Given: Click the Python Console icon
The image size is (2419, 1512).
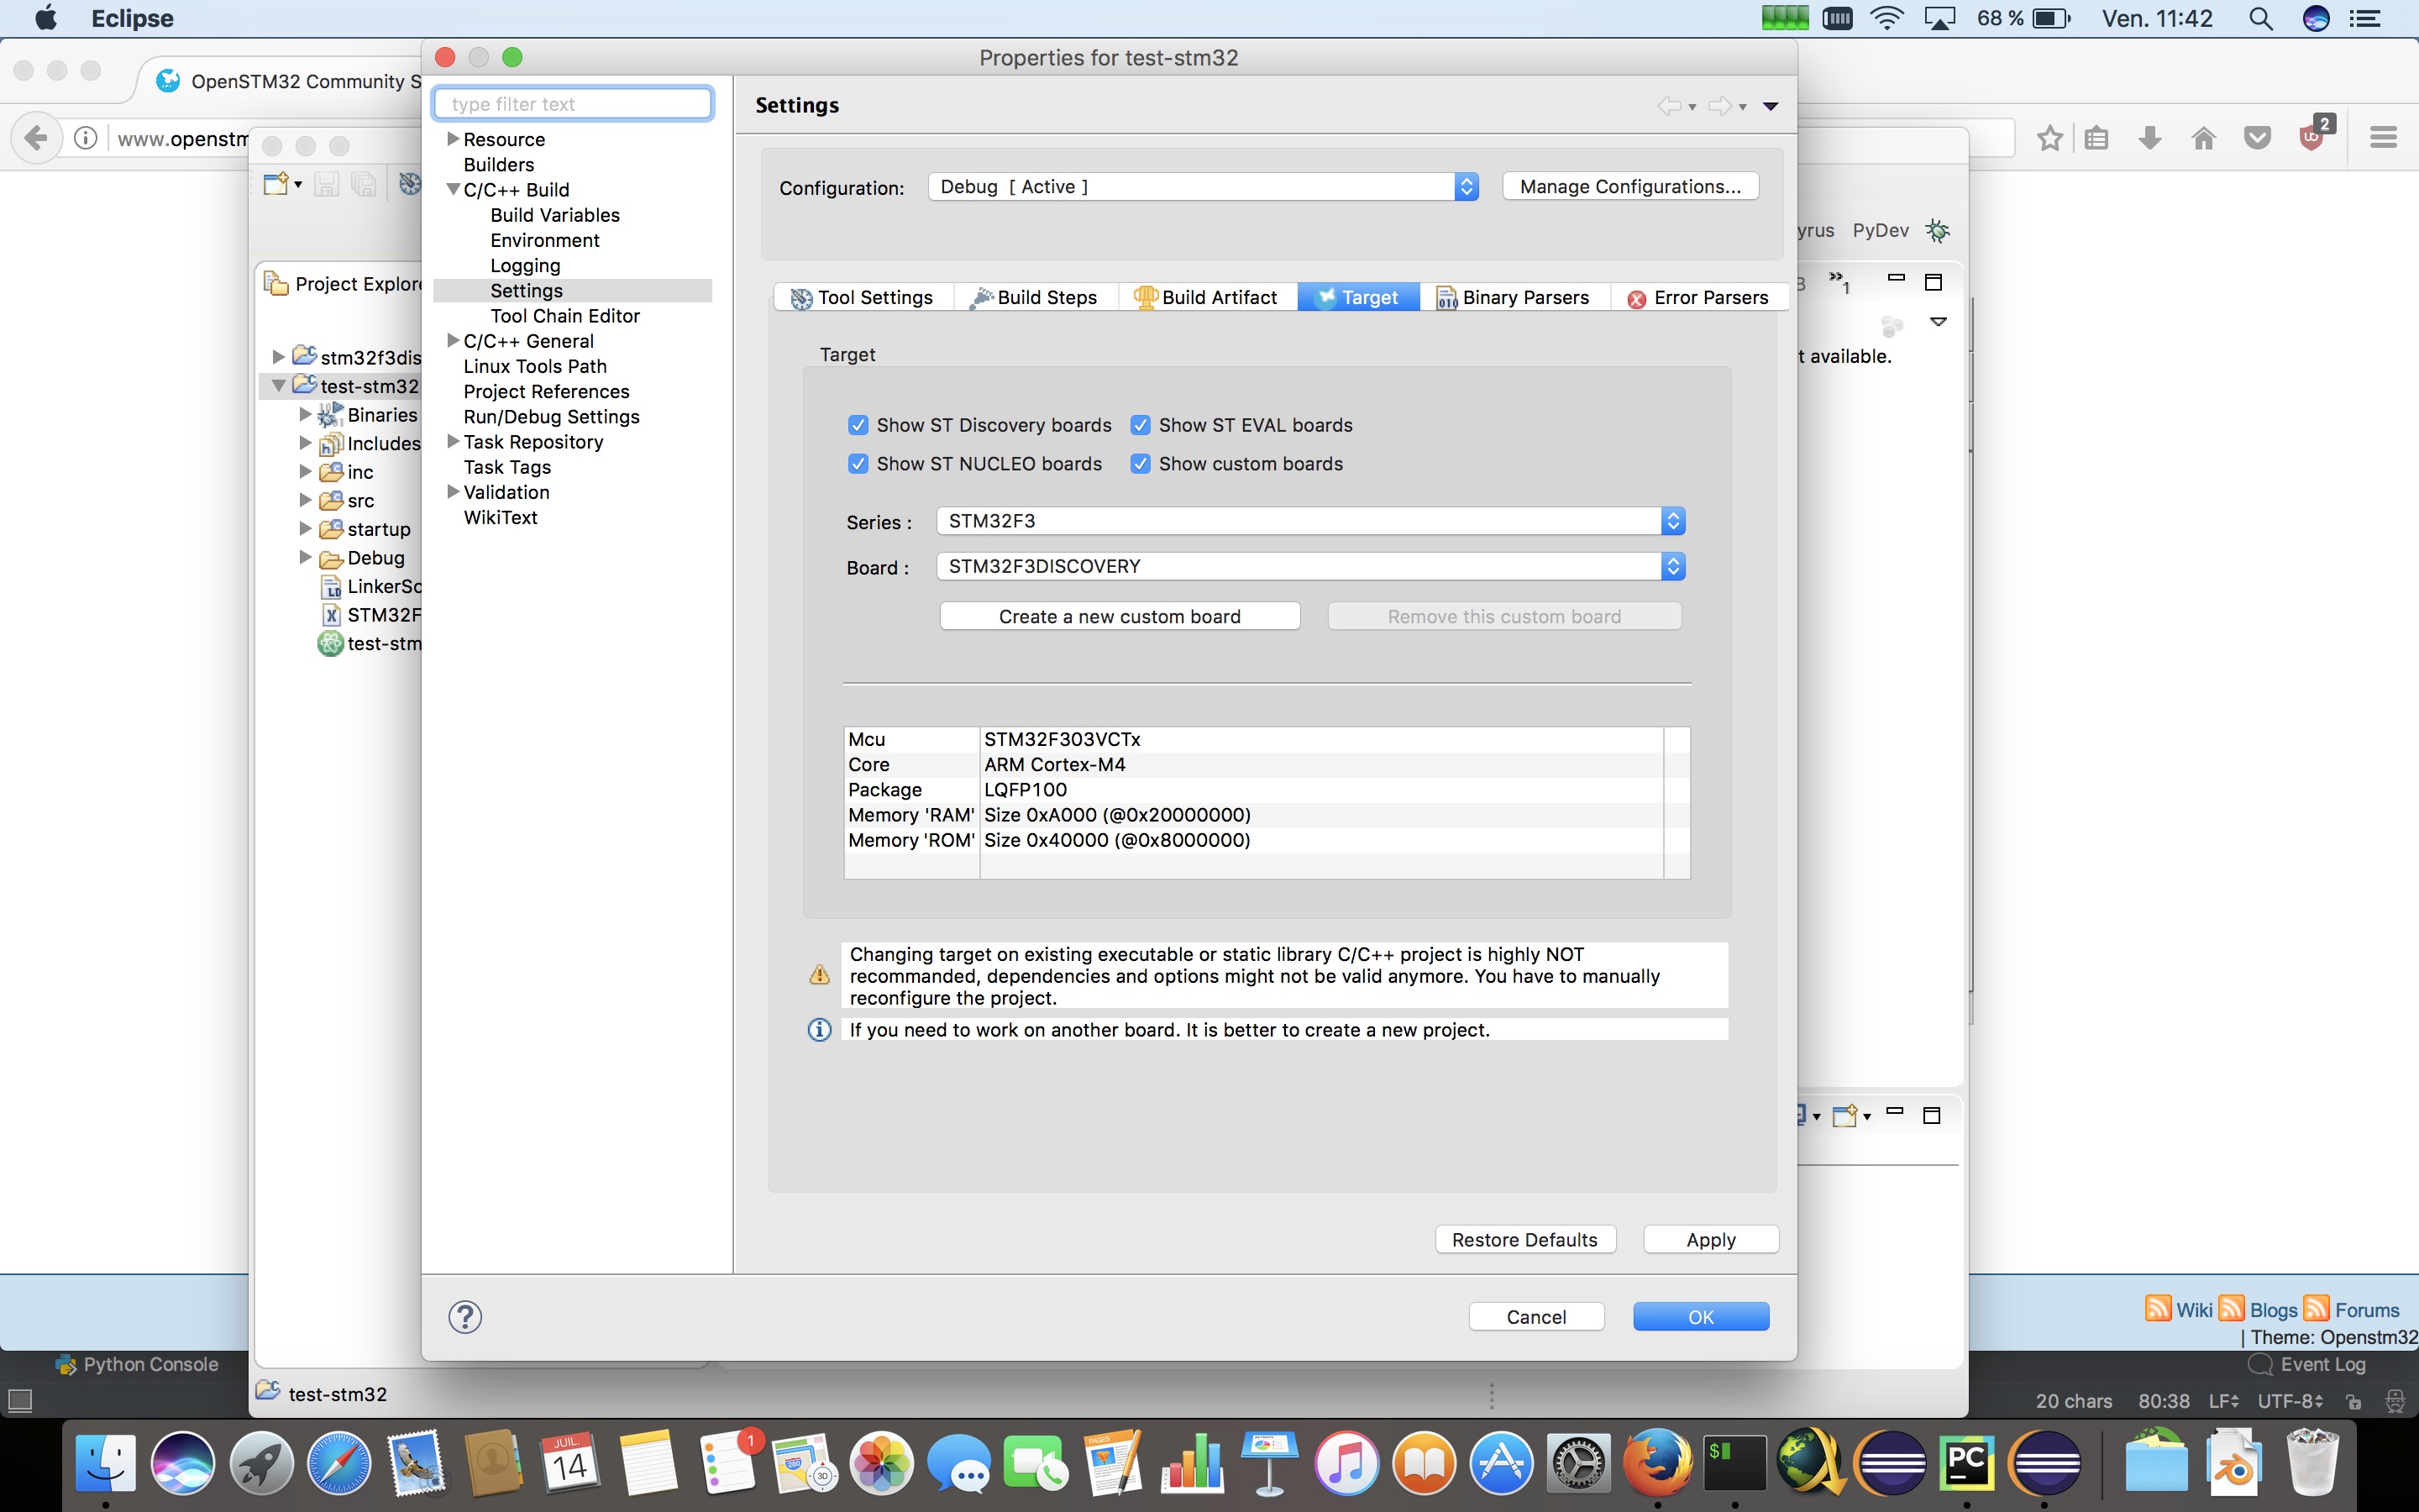Looking at the screenshot, I should pyautogui.click(x=66, y=1365).
